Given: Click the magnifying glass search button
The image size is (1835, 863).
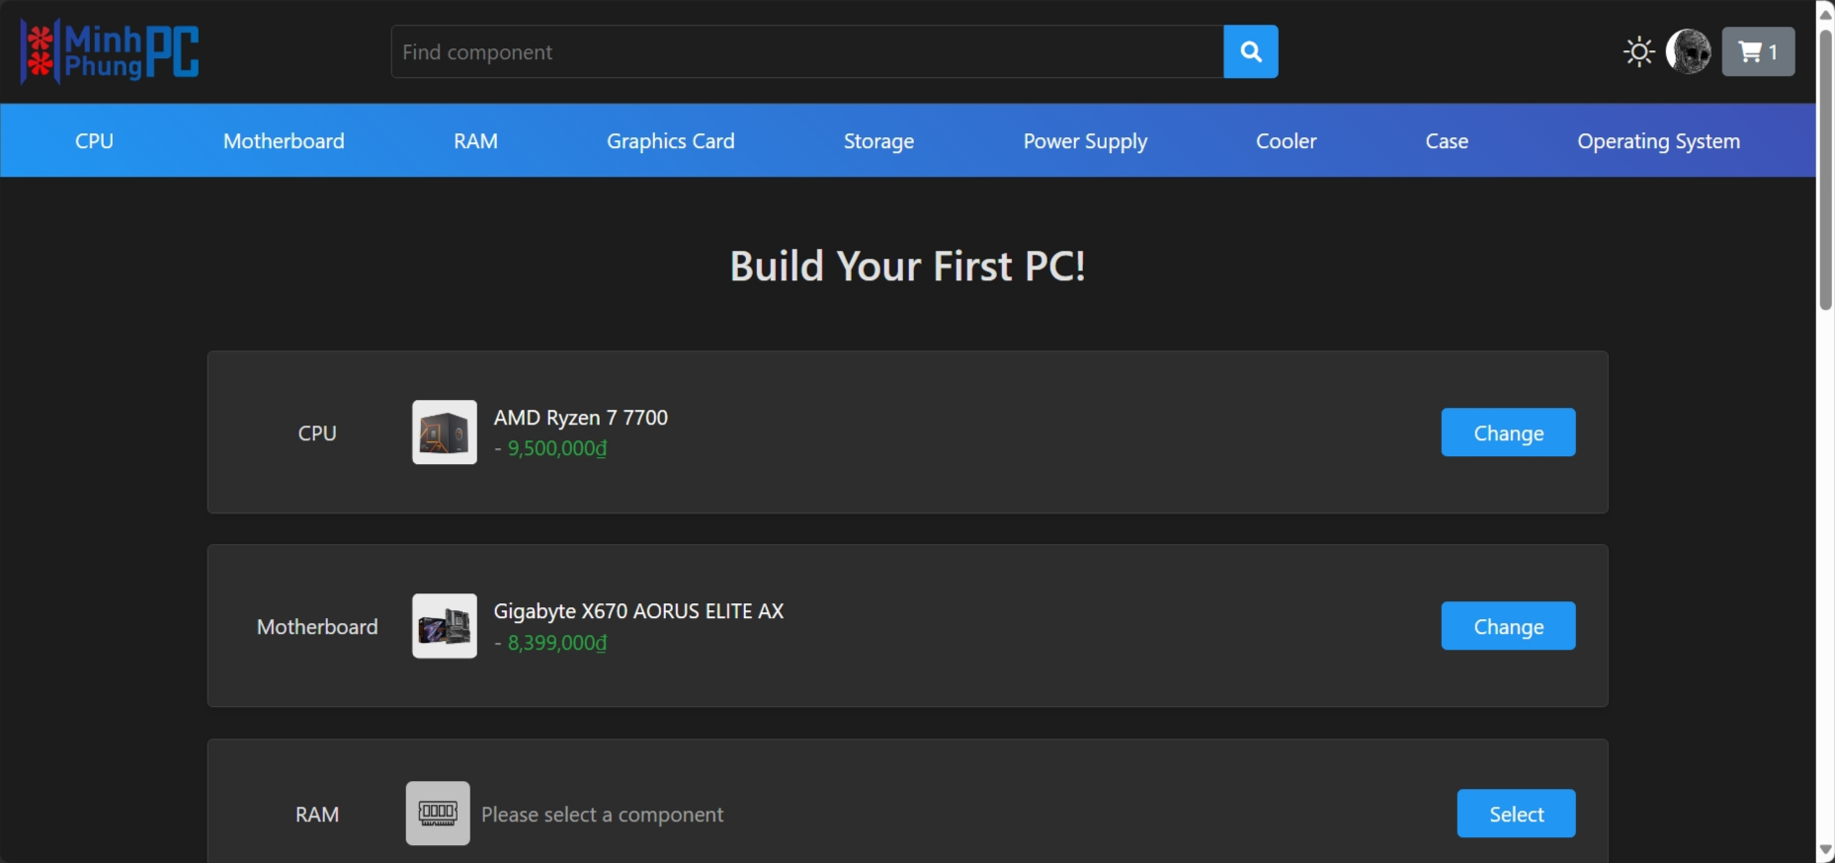Looking at the screenshot, I should (x=1250, y=51).
